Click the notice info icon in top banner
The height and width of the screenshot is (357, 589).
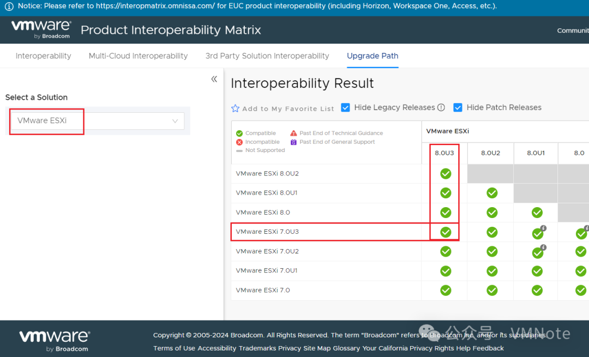9,7
